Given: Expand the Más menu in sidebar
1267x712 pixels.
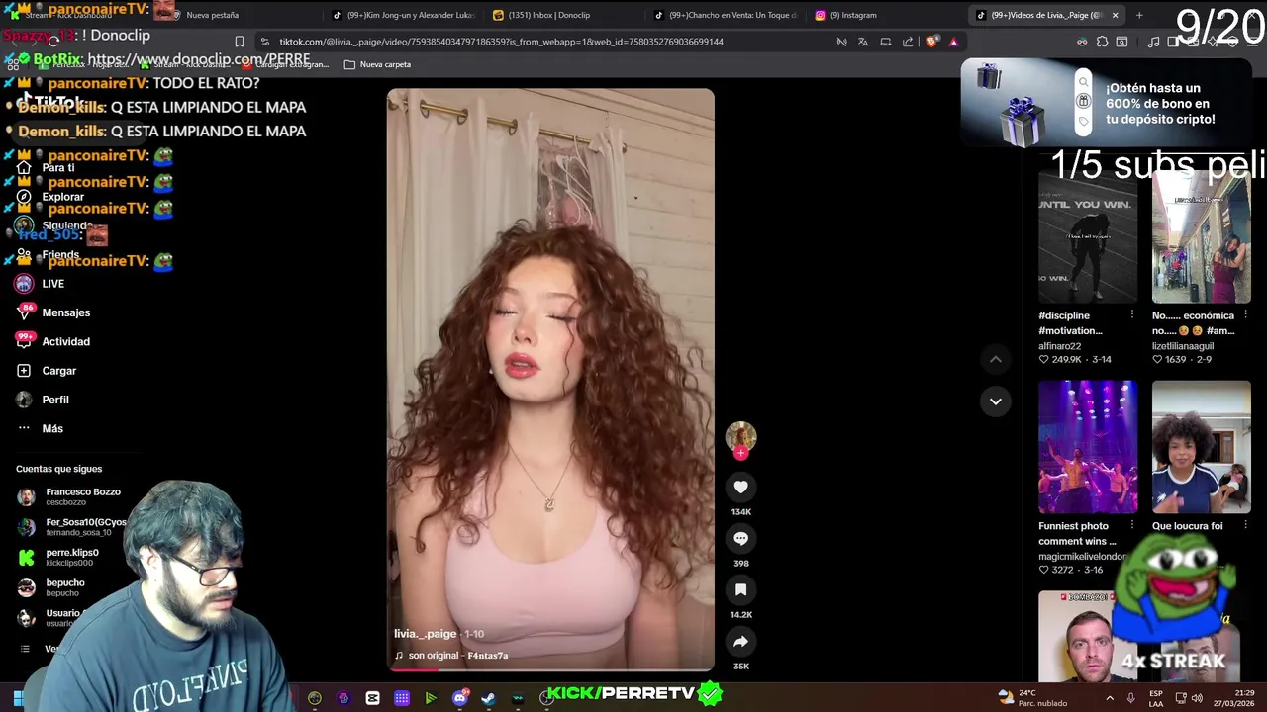Looking at the screenshot, I should click(x=40, y=428).
